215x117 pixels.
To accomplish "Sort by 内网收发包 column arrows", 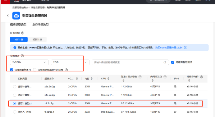I will [153, 81].
